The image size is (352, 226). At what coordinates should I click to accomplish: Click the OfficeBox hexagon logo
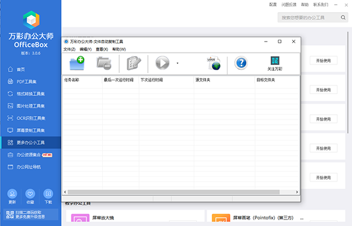(x=31, y=20)
